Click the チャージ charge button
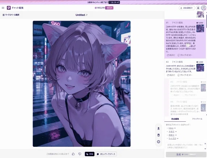This screenshot has width=207, height=158. 109,8
